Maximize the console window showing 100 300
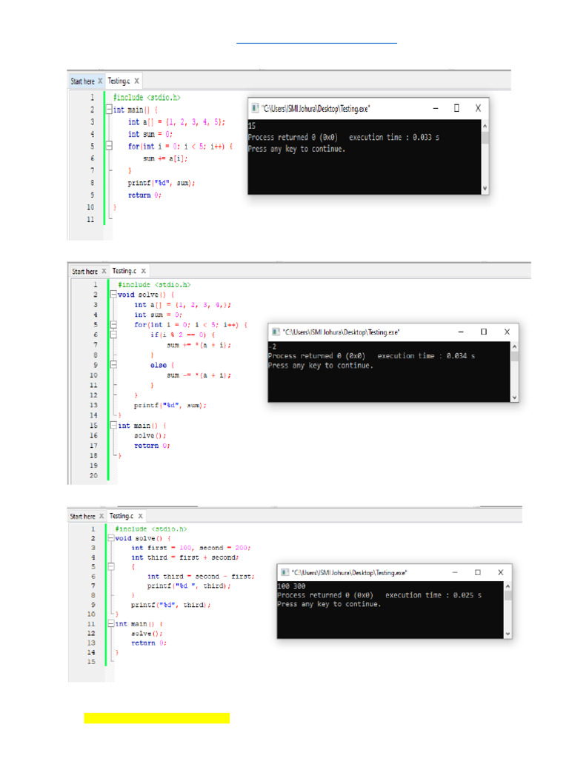Image resolution: width=569 pixels, height=758 pixels. tap(478, 572)
